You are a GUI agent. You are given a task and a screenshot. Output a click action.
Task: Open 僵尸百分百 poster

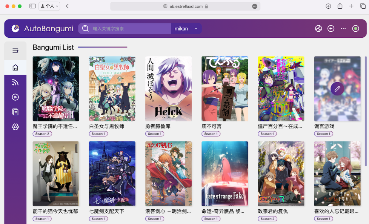pyautogui.click(x=281, y=89)
